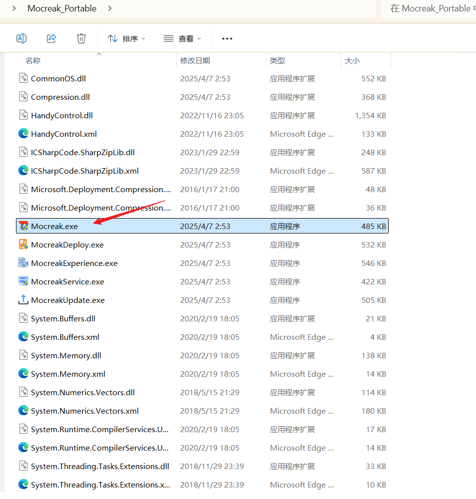The height and width of the screenshot is (499, 476).
Task: Select the ICSharpCode.SharpZipLib.dll file name
Action: point(83,152)
